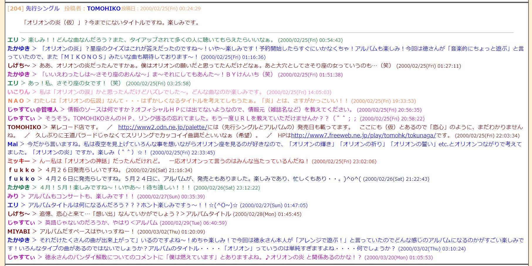Click timestamp (2000/02/28(Mon) 01:45:45)
This screenshot has width=532, height=266.
(267, 214)
